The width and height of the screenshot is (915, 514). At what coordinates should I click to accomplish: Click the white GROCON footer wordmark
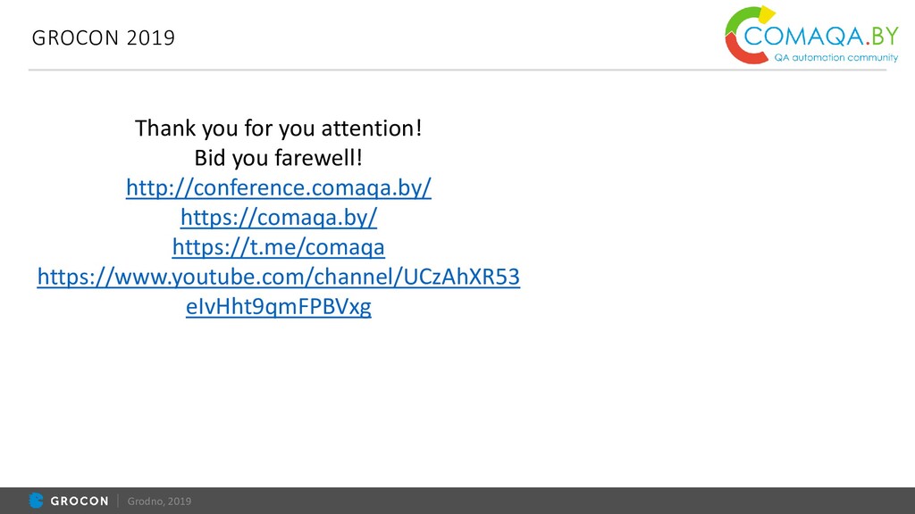(80, 502)
